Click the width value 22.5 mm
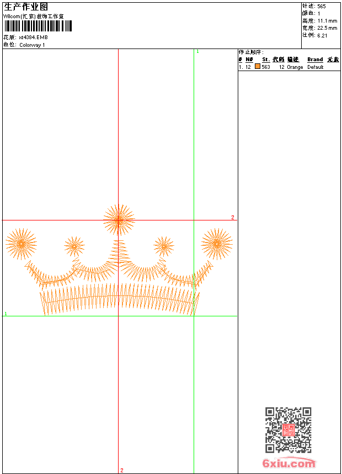Viewport: 342px width, 474px height. coord(327,28)
